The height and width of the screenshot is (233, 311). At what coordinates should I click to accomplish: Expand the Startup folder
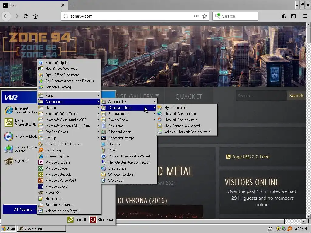(69, 138)
